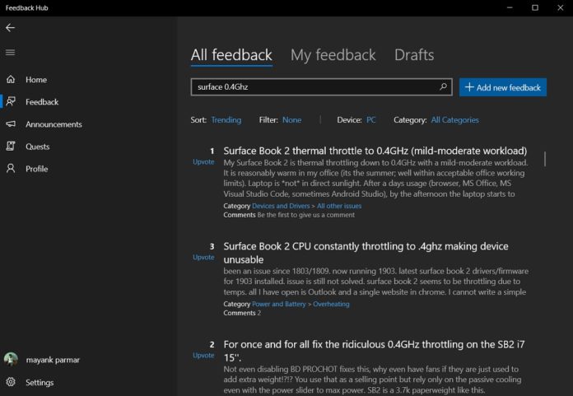Open the All Categories dropdown

click(x=454, y=120)
